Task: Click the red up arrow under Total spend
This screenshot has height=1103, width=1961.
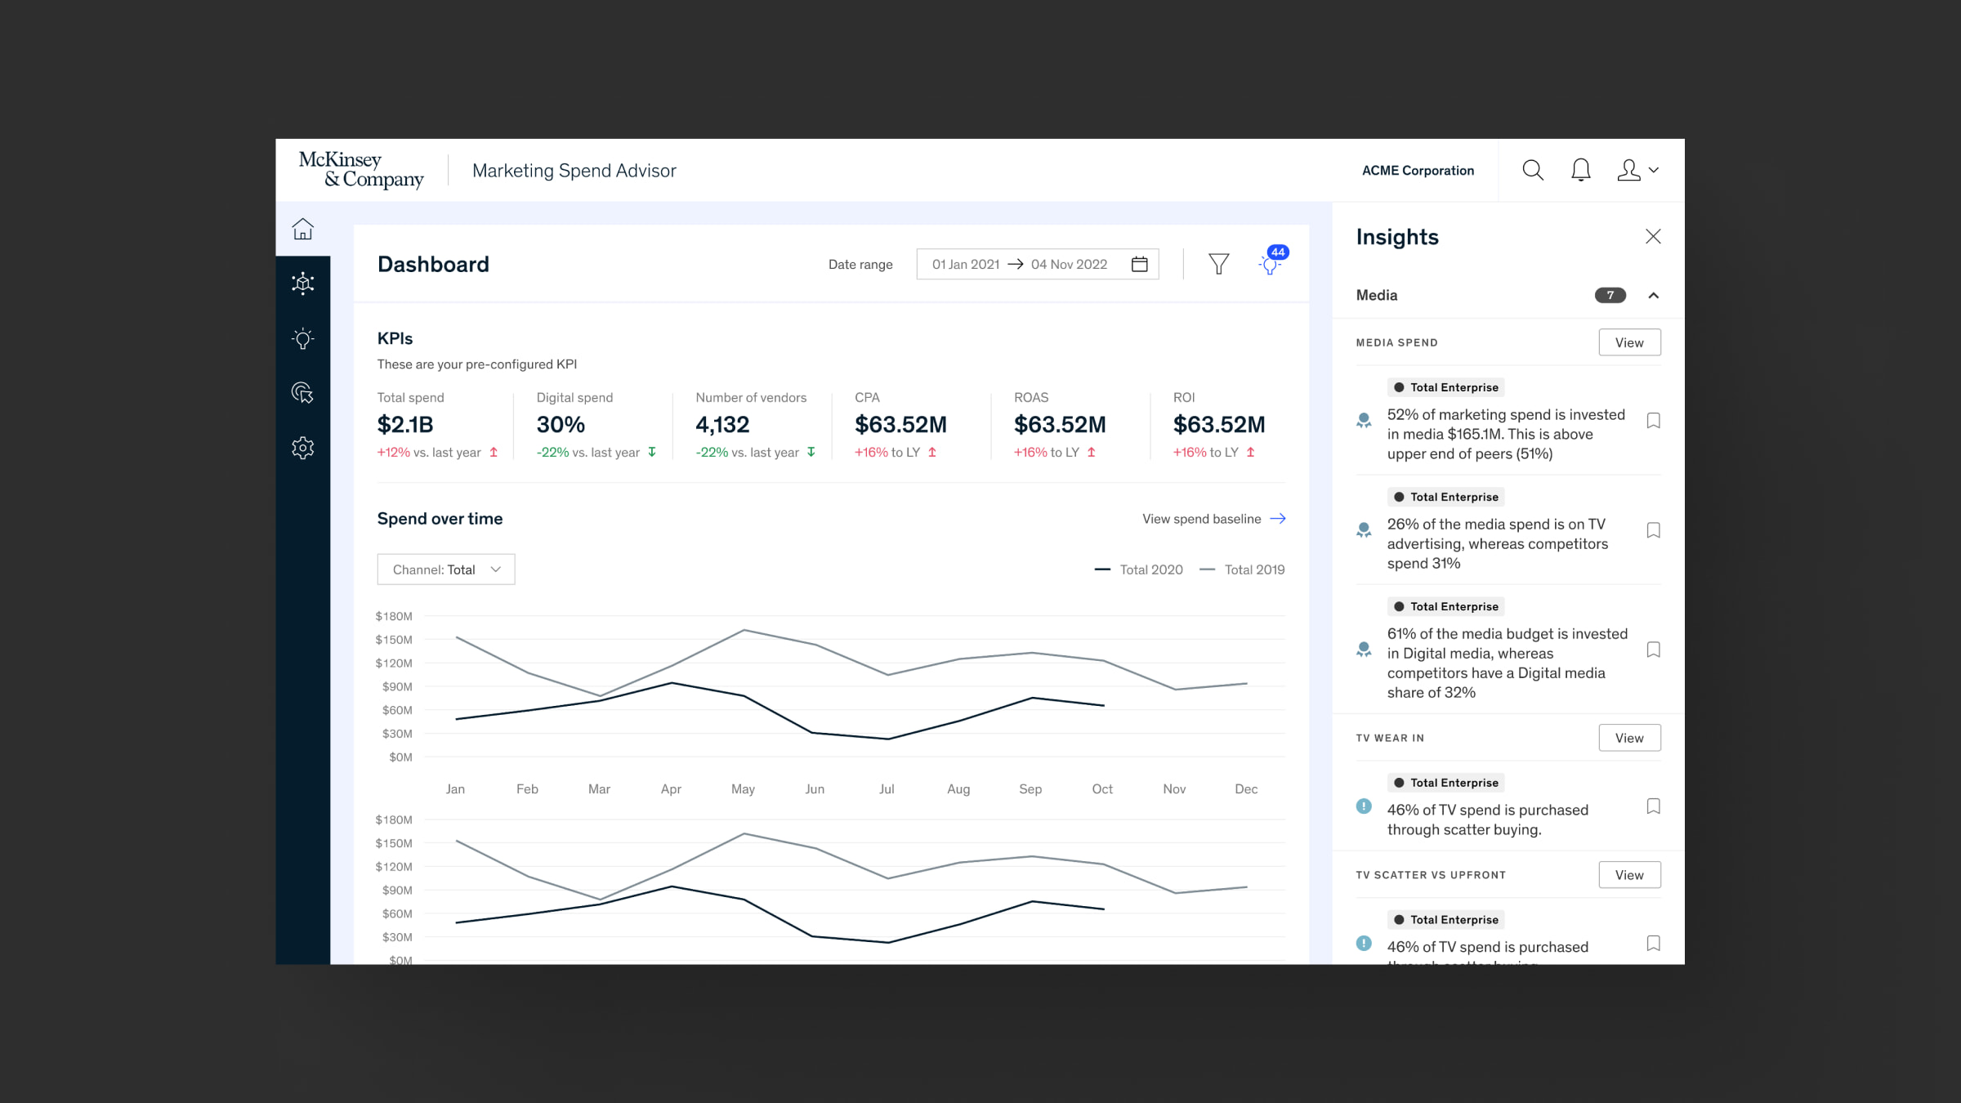Action: click(x=494, y=452)
